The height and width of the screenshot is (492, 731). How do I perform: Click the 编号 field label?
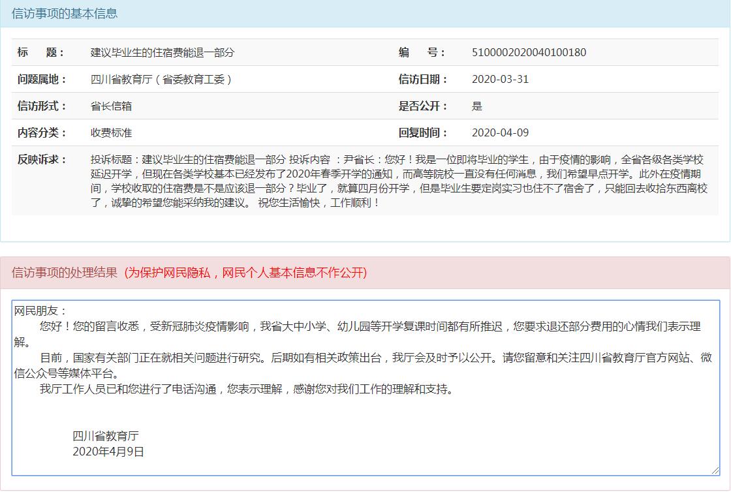point(422,53)
